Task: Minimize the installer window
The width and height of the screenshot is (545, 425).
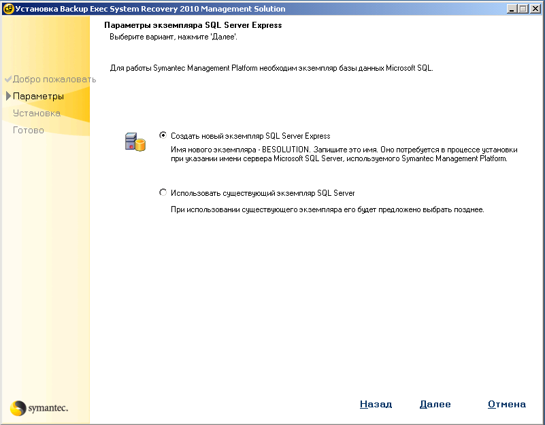Action: (512, 9)
